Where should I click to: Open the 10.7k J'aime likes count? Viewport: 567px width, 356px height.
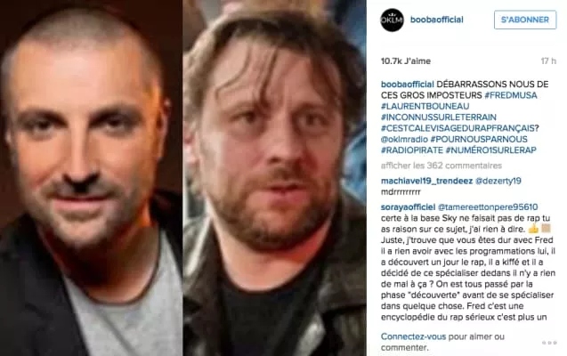click(x=405, y=61)
